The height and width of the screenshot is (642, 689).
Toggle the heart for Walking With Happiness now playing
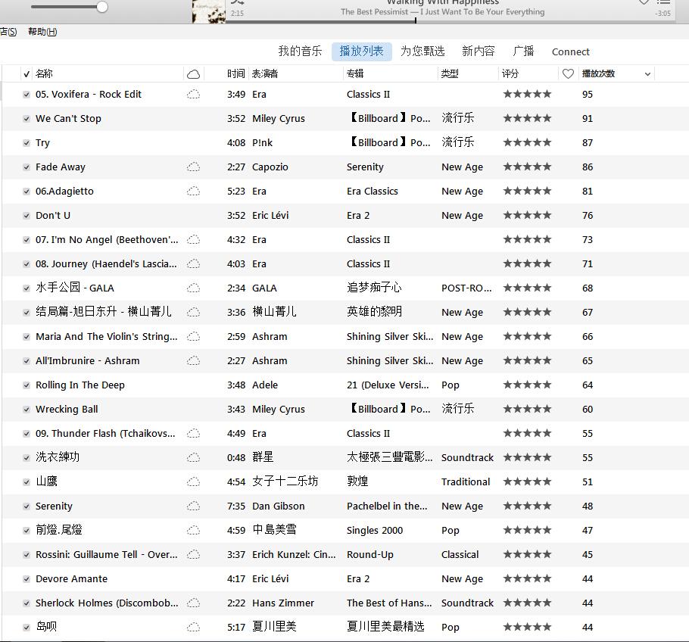pyautogui.click(x=643, y=4)
